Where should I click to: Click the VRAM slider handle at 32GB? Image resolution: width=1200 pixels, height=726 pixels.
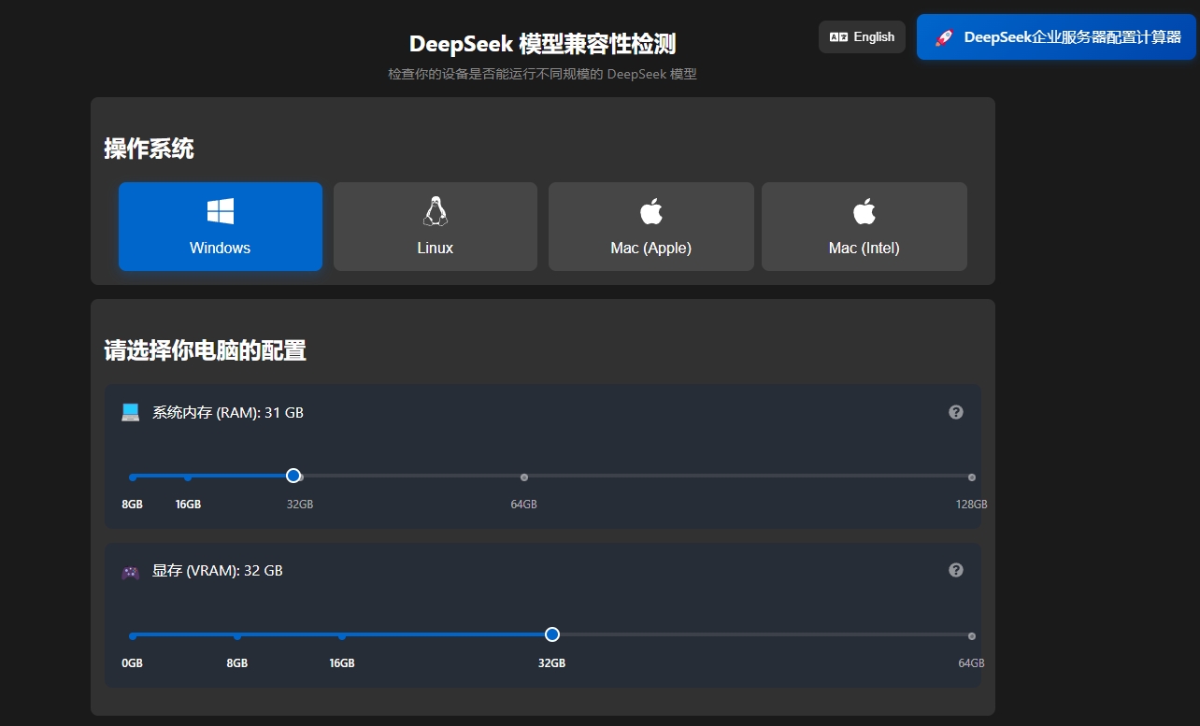[551, 634]
